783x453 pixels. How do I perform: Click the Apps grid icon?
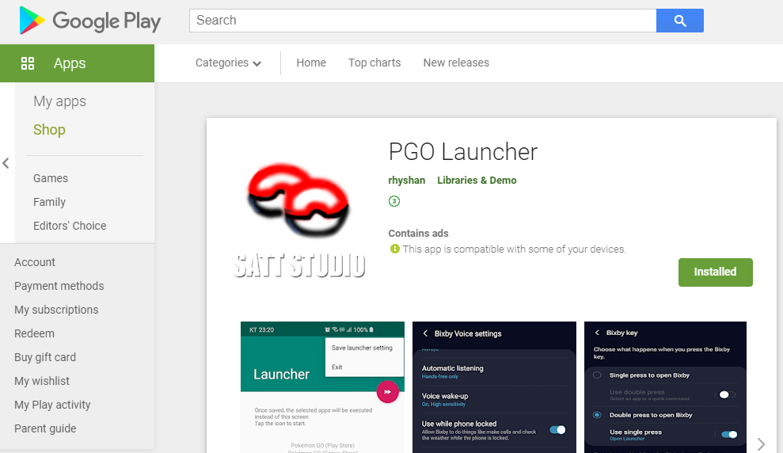[x=28, y=63]
